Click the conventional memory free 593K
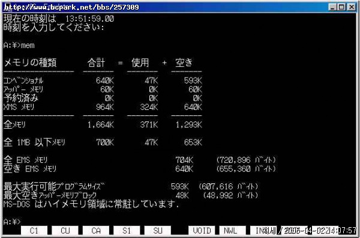 coord(193,81)
